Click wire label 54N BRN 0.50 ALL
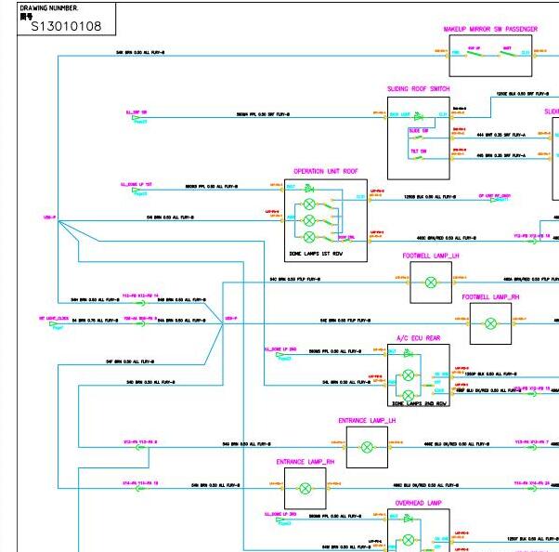This screenshot has height=552, width=559. click(x=215, y=485)
